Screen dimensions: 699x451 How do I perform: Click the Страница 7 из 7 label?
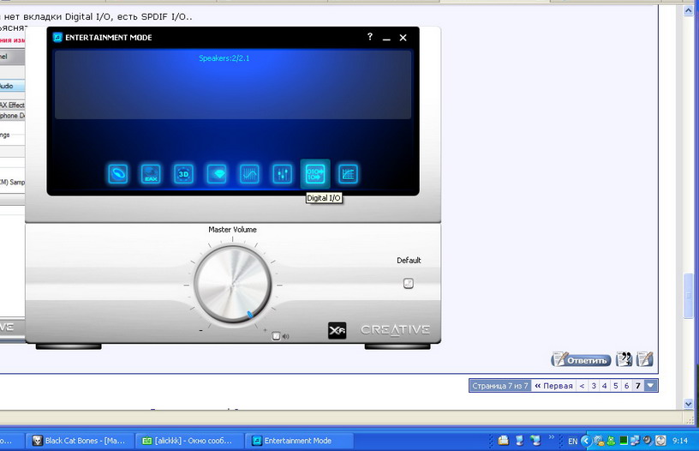point(499,386)
